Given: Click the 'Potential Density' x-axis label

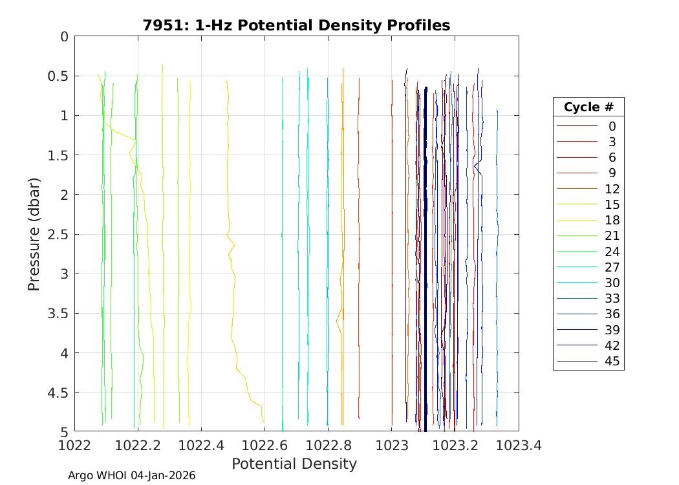Looking at the screenshot, I should (x=294, y=464).
